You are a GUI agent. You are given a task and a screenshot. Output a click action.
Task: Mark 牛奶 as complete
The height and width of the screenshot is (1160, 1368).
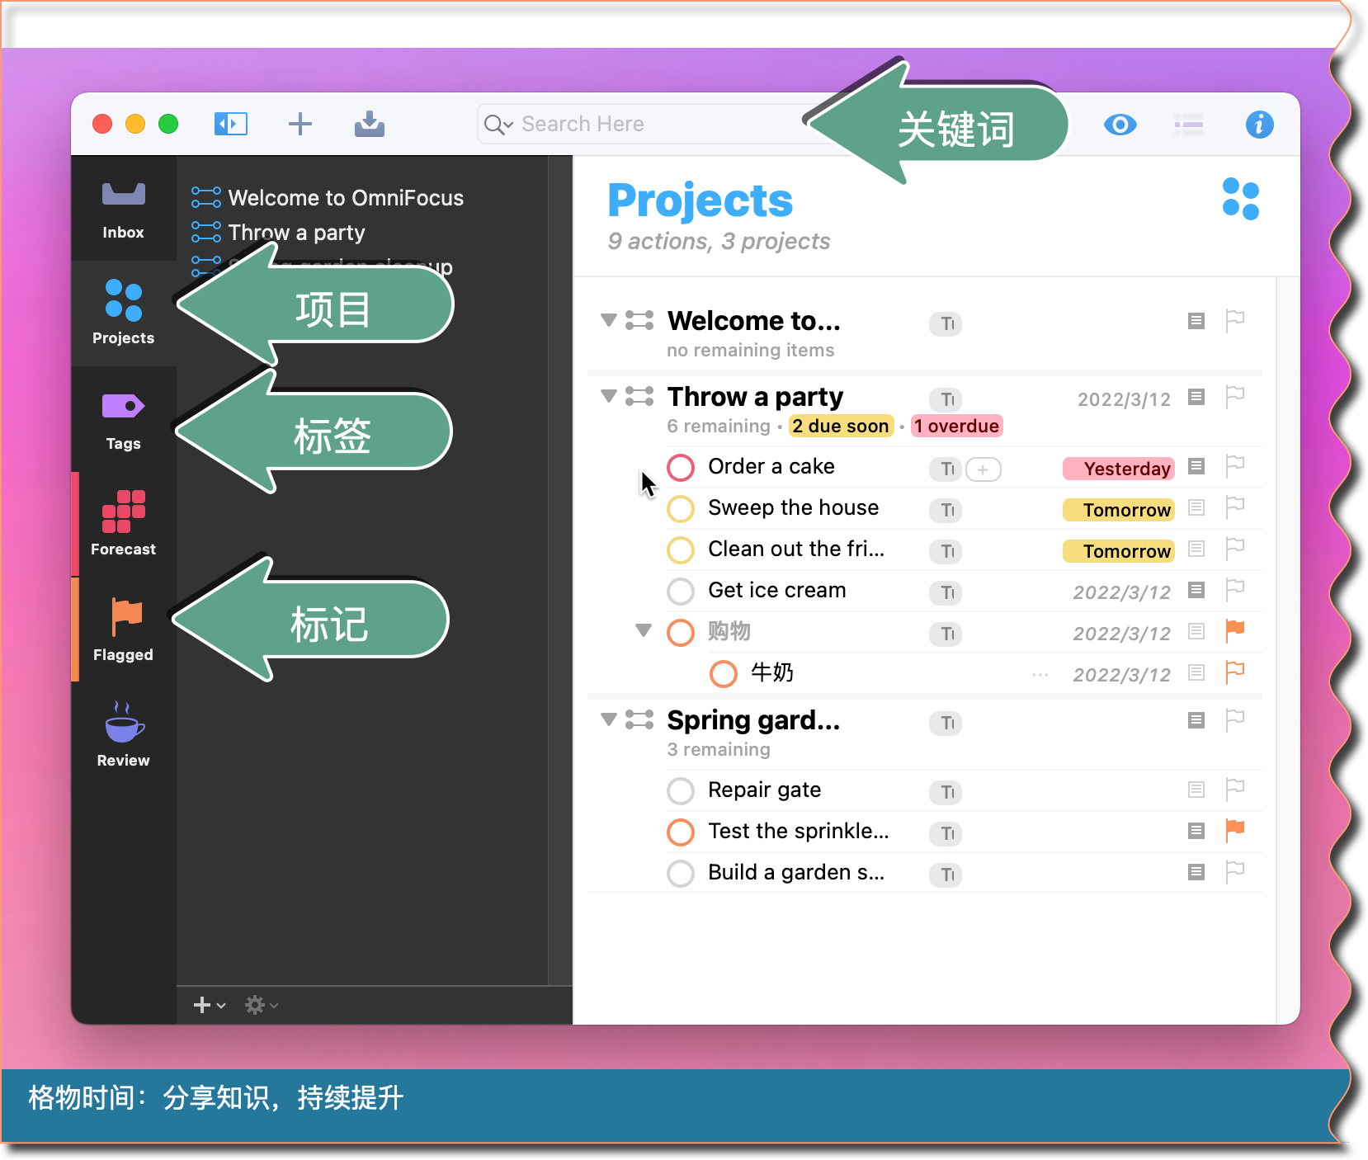[724, 674]
